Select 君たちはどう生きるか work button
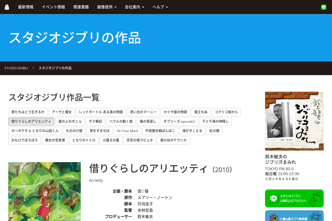The width and height of the screenshot is (332, 221). (x=28, y=112)
